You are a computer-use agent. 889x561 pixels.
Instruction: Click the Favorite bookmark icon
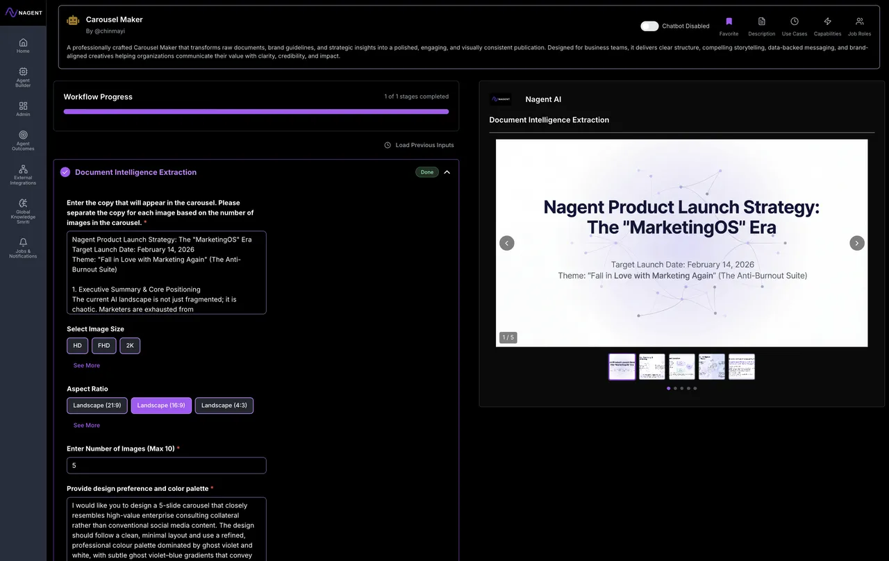click(x=729, y=22)
